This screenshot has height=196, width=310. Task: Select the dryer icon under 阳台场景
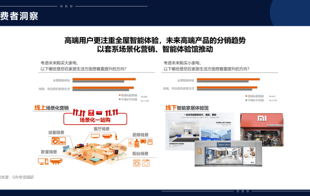[146, 163]
